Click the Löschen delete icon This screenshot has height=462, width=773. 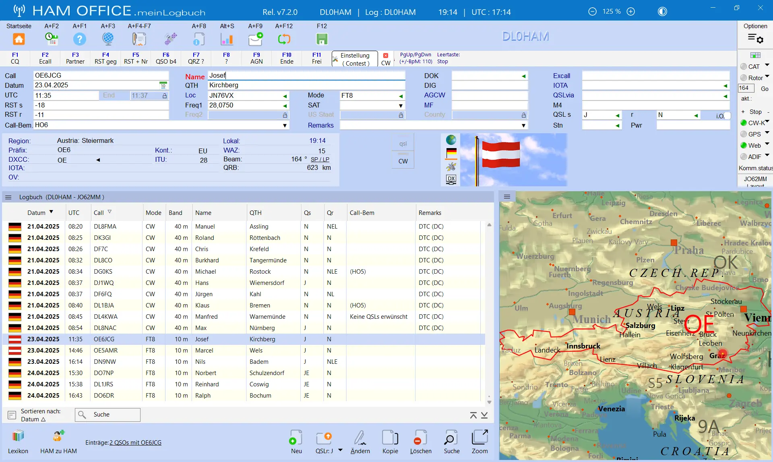tap(421, 437)
